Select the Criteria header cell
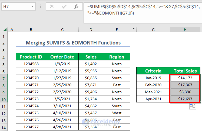The image size is (202, 131). (x=153, y=71)
